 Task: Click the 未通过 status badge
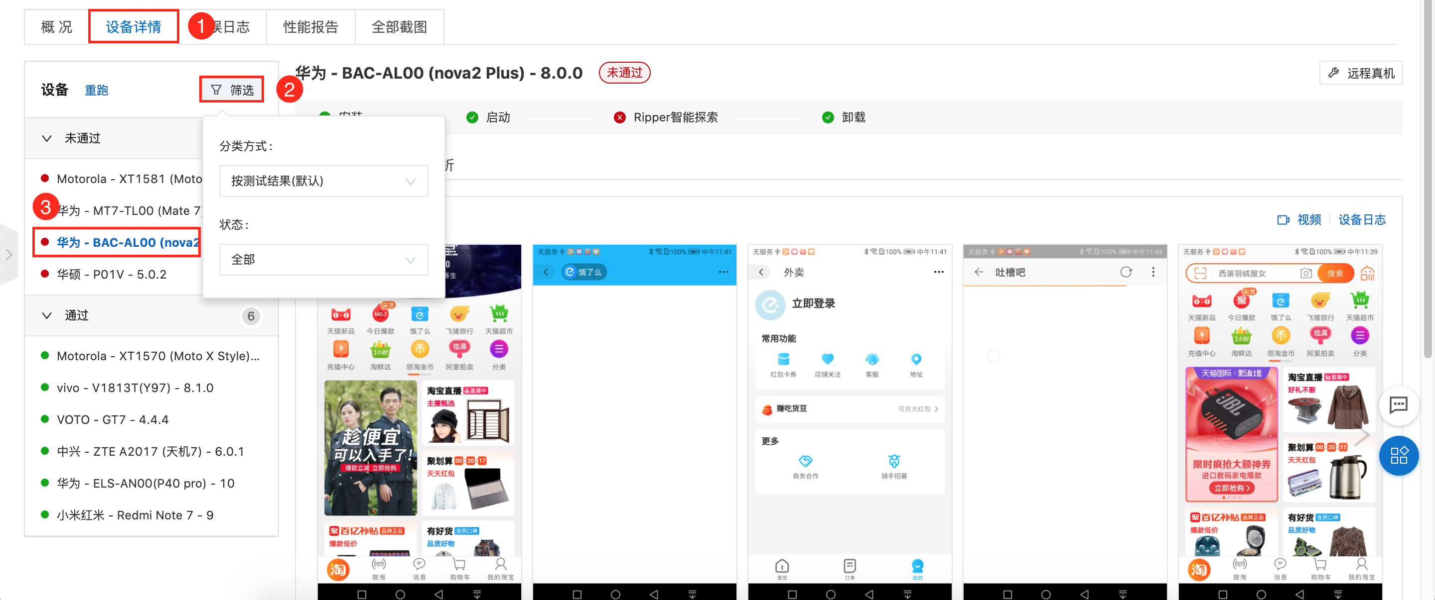coord(624,73)
